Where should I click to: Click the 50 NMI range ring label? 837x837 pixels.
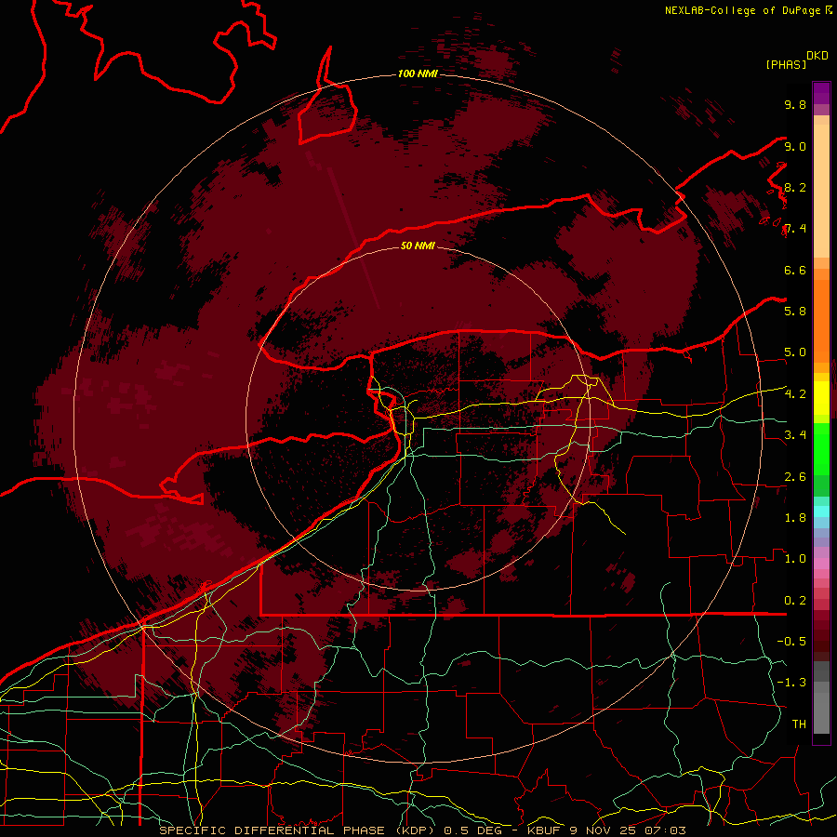point(418,246)
